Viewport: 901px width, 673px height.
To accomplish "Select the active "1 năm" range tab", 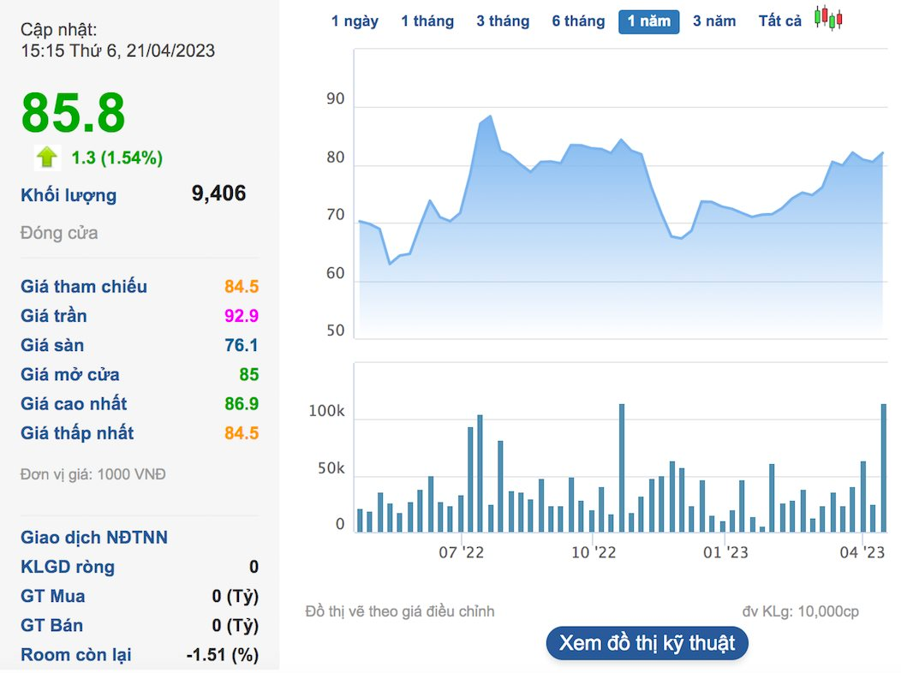I will pyautogui.click(x=648, y=21).
